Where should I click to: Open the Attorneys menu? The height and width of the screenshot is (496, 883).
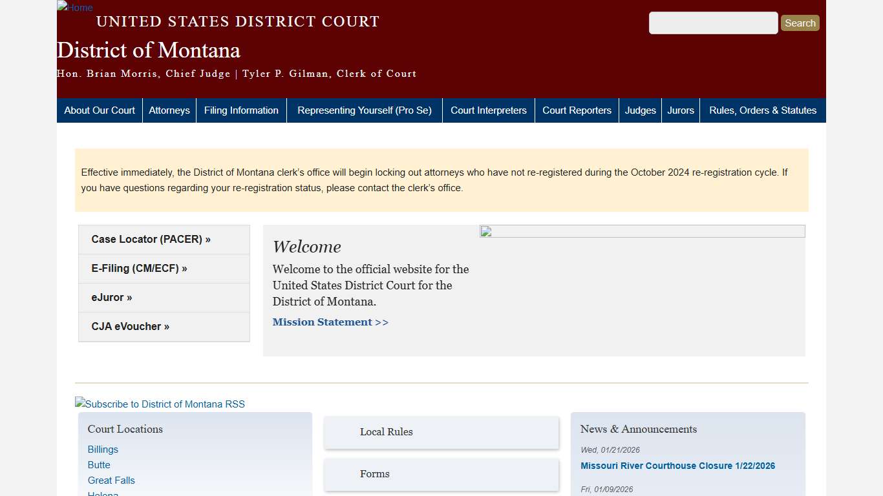tap(169, 110)
